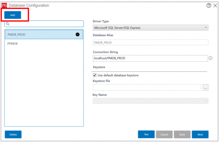This screenshot has width=219, height=142.
Task: Close the Database Configuration dialog
Action: coord(215,5)
